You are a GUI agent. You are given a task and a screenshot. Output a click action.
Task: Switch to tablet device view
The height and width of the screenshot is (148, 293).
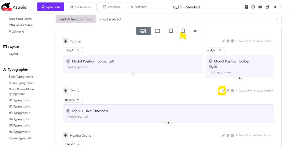[x=171, y=31]
